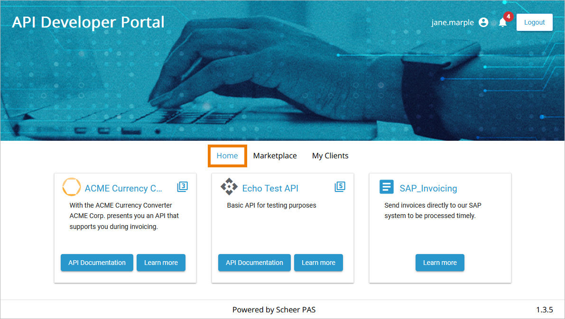Screen dimensions: 565x319
Task: Open the user profile icon
Action: point(483,22)
